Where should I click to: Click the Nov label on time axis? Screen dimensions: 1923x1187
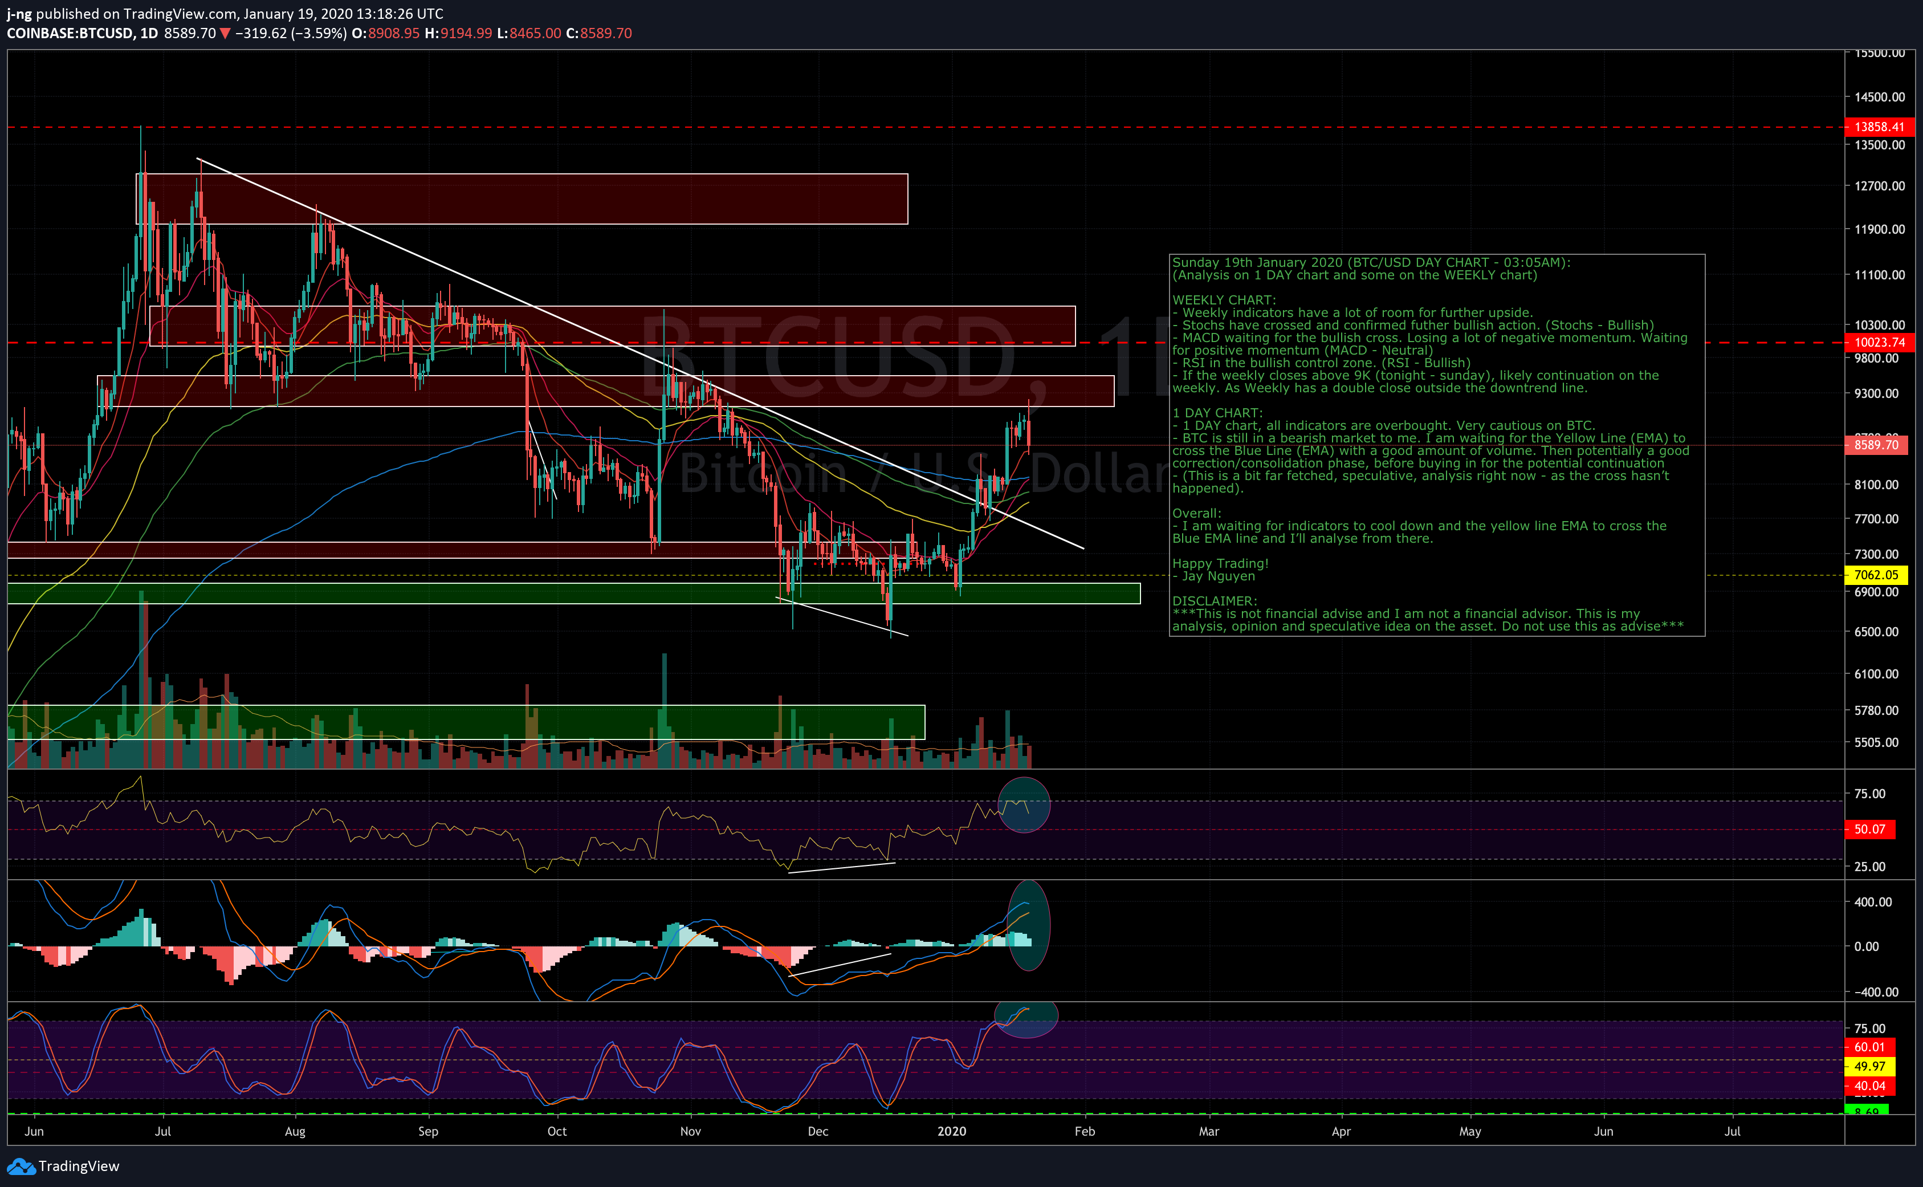pyautogui.click(x=690, y=1132)
